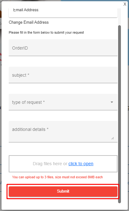Click the "type of request *" label text
This screenshot has height=211, width=129.
click(28, 102)
